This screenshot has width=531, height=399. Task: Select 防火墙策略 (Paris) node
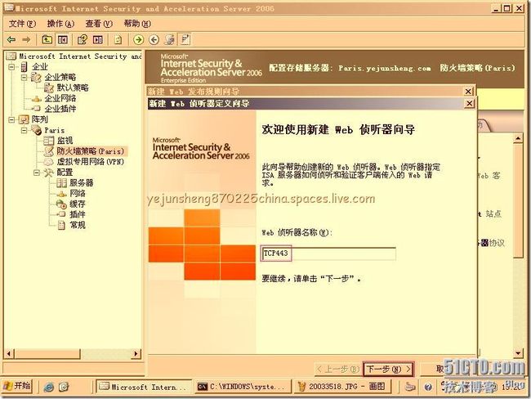click(90, 151)
